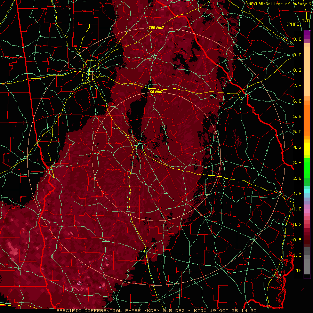
Task: Click the 8.2 scale value
Action: click(x=297, y=70)
